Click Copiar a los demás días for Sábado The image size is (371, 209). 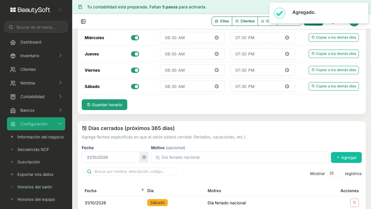point(334,86)
